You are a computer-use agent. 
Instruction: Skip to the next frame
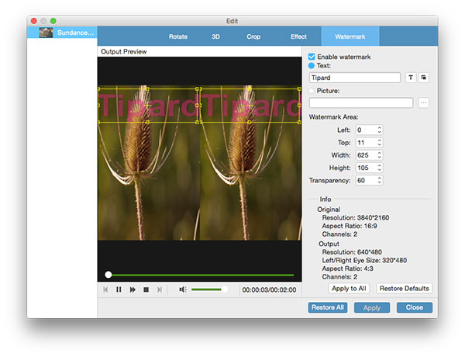[x=160, y=289]
